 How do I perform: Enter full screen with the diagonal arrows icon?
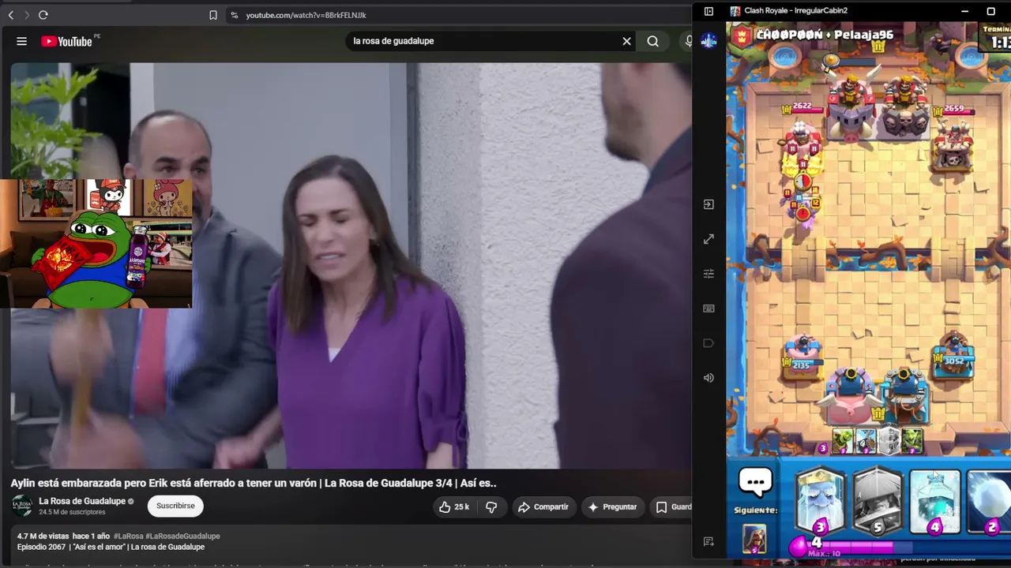[708, 239]
